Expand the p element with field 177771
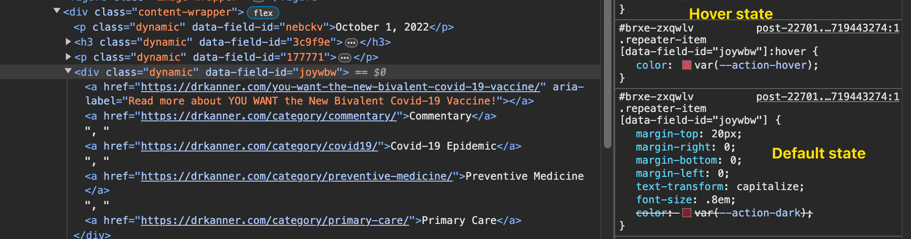The width and height of the screenshot is (911, 239). click(68, 57)
